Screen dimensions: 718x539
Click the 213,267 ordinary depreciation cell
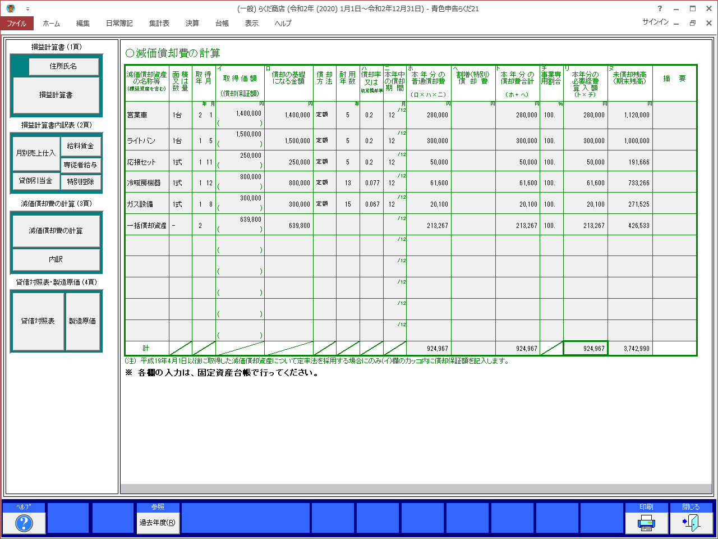click(x=429, y=225)
